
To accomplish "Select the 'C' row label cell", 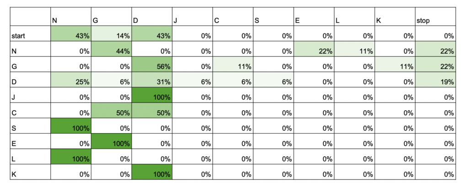I will pyautogui.click(x=30, y=113).
